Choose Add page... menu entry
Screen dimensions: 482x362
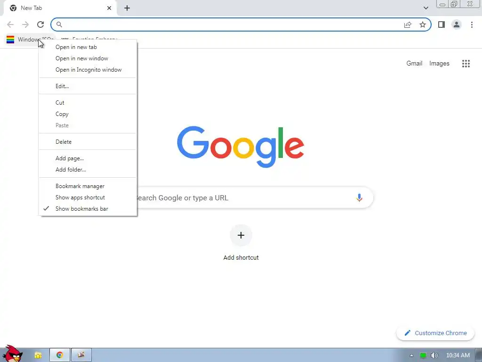[88, 158]
